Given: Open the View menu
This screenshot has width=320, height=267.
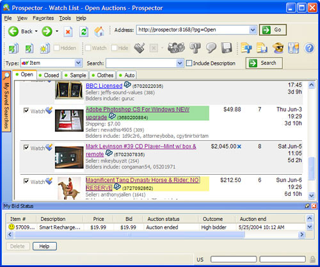Looking at the screenshot, I should coord(22,18).
